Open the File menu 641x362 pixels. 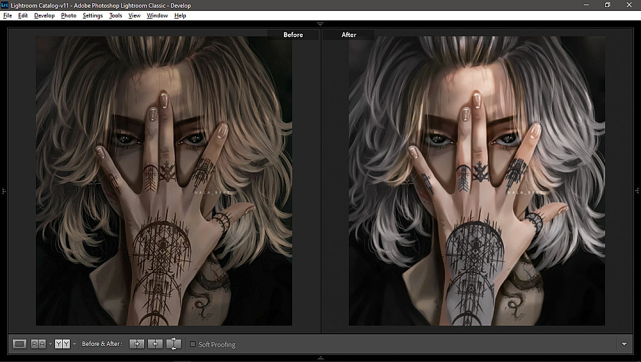click(x=7, y=15)
